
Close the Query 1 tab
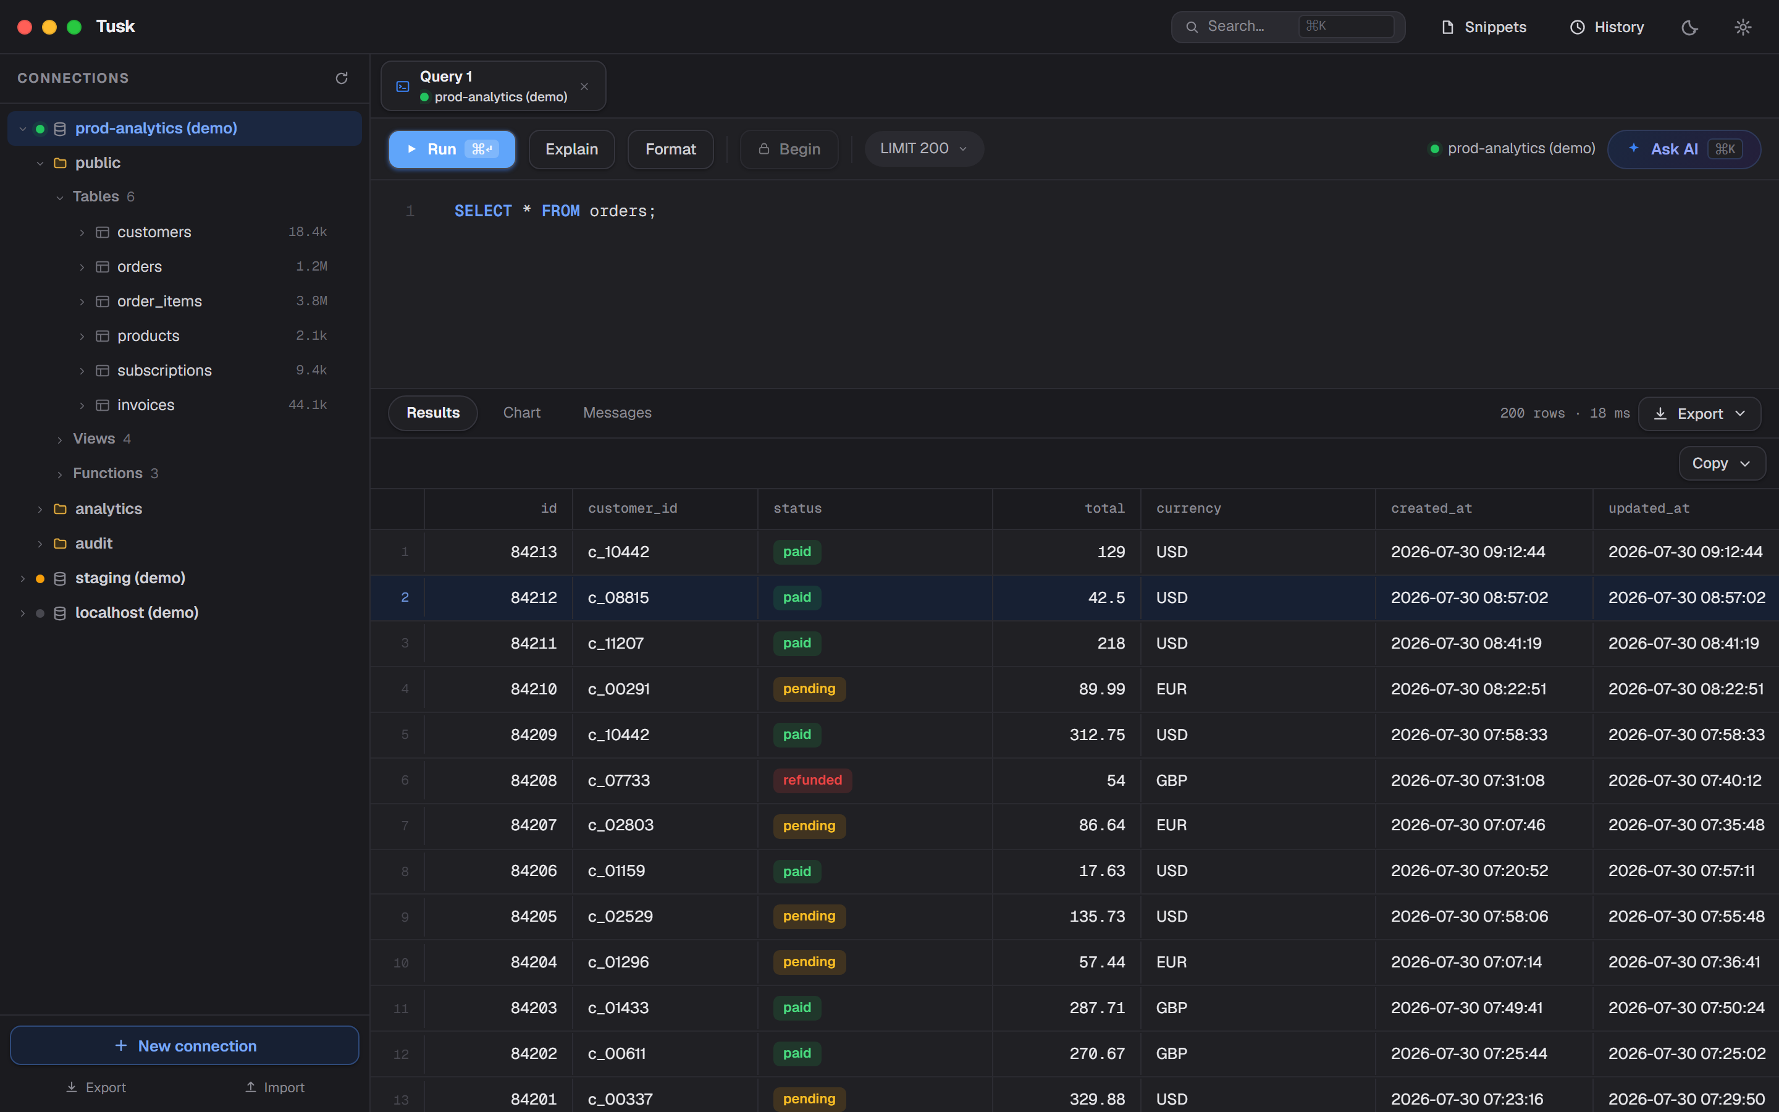[584, 86]
